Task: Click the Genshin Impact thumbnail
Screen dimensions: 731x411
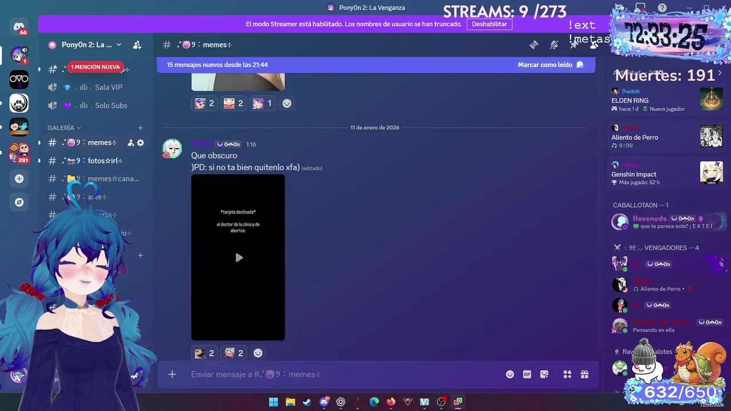Action: coord(712,172)
